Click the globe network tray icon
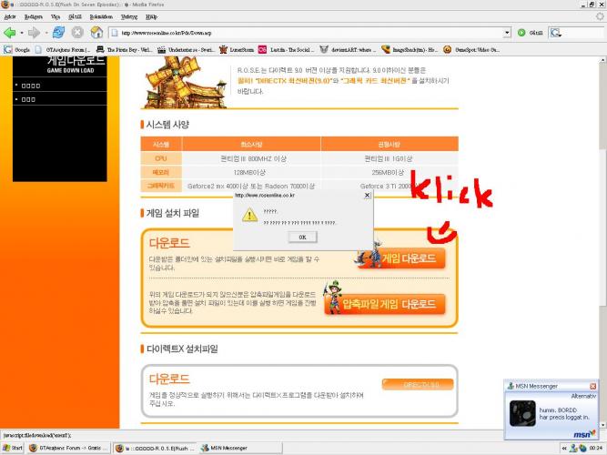607x455 pixels. [583, 449]
